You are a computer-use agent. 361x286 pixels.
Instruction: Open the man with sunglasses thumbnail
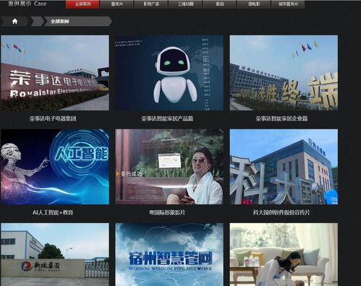(x=169, y=167)
